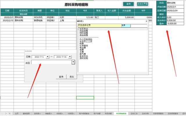Select 煤气费 in the list
186x116 pixels.
[83, 54]
